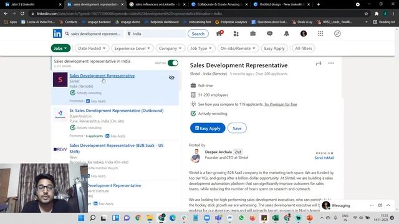Expand the Experience Level filter

tap(132, 49)
